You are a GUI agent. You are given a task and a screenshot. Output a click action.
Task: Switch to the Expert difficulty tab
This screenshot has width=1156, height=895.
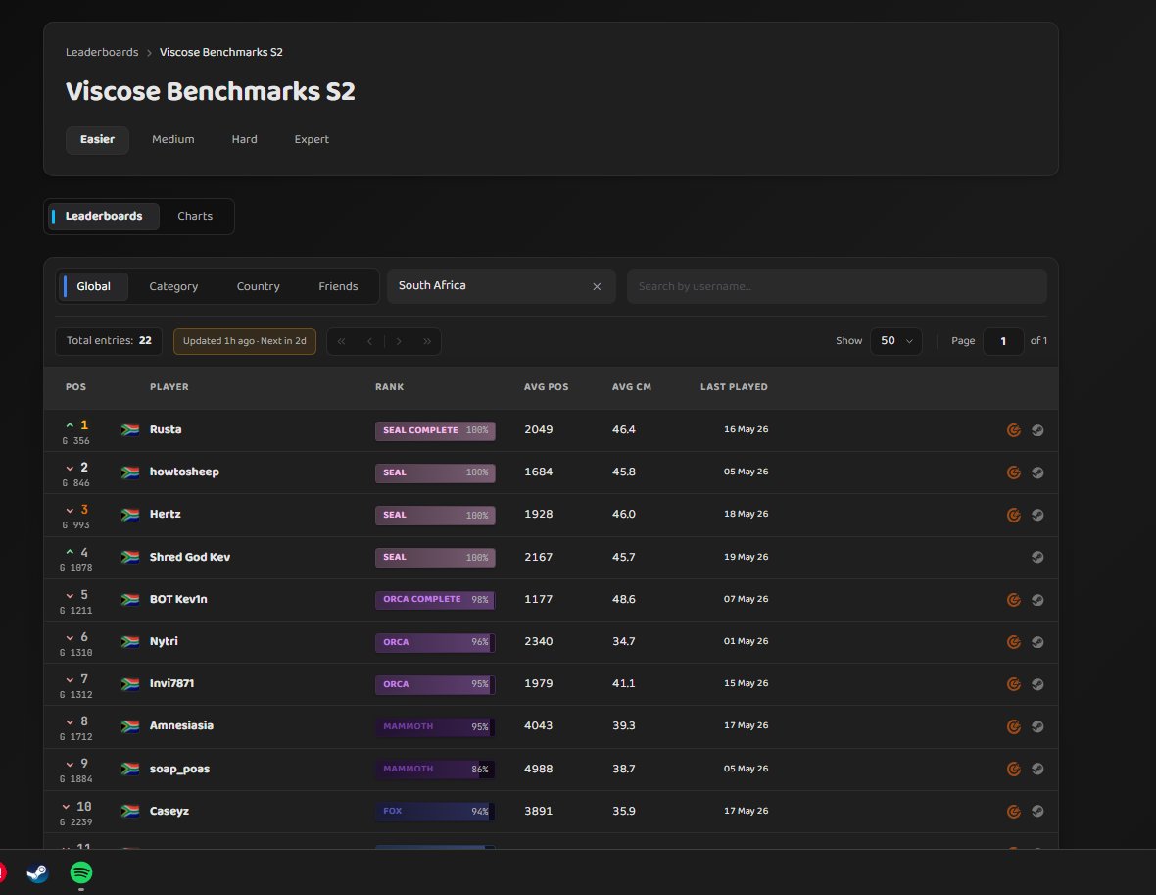[x=312, y=139]
